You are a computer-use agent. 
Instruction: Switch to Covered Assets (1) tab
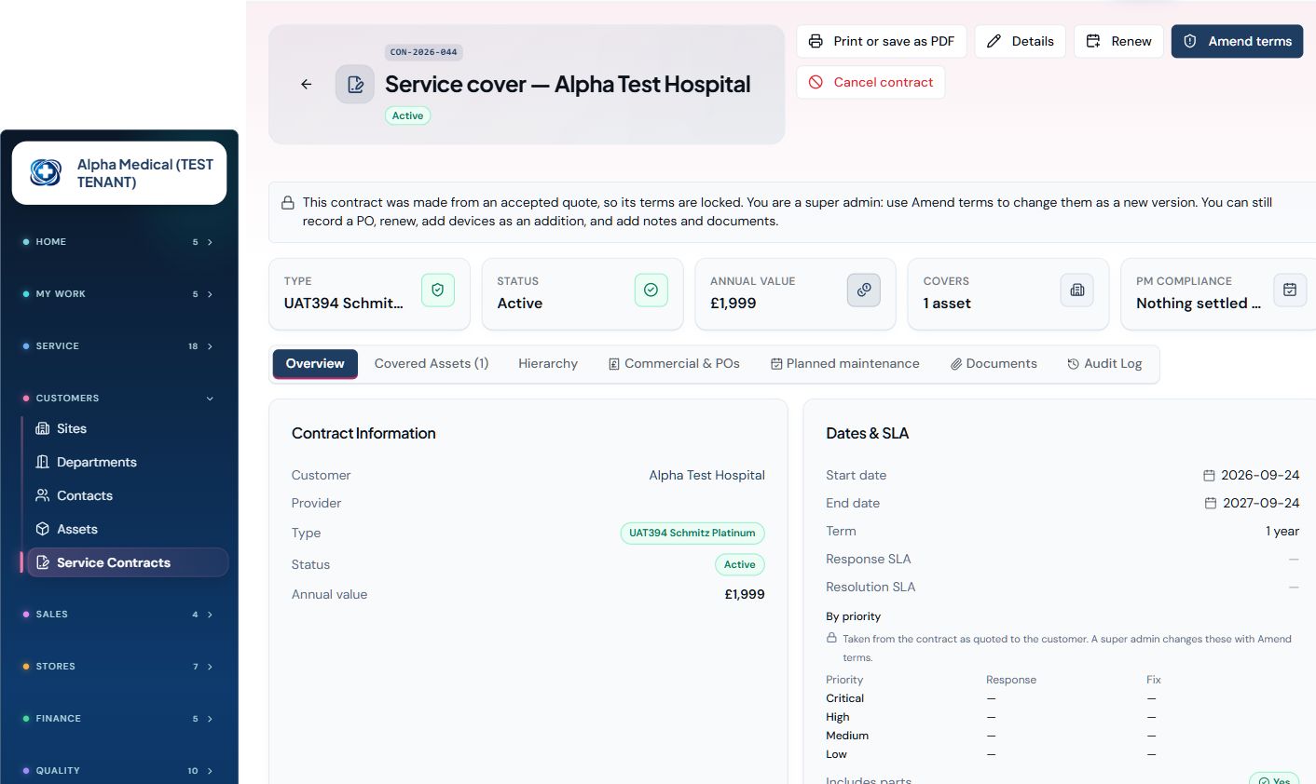[x=432, y=364]
